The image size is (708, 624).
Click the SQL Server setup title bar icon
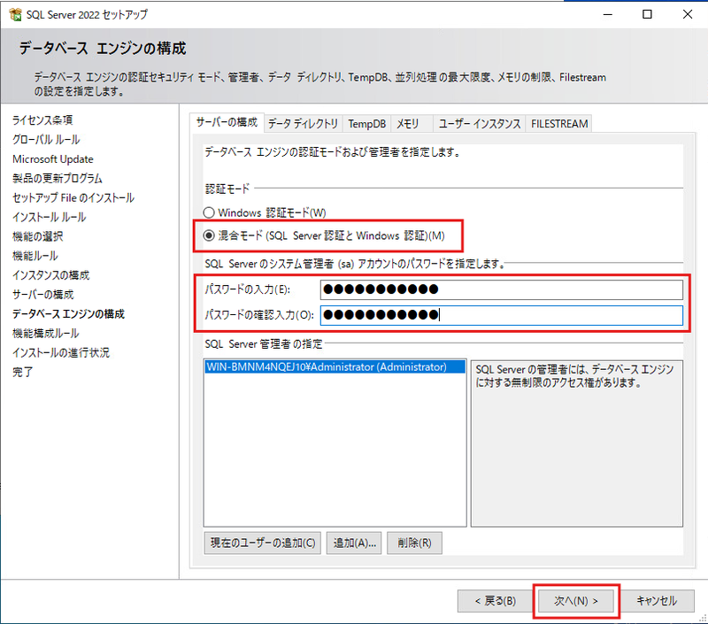(x=15, y=14)
